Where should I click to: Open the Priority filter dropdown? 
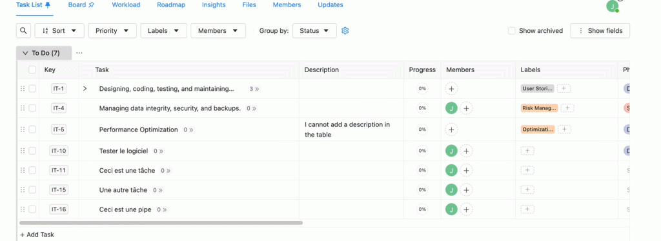click(112, 31)
